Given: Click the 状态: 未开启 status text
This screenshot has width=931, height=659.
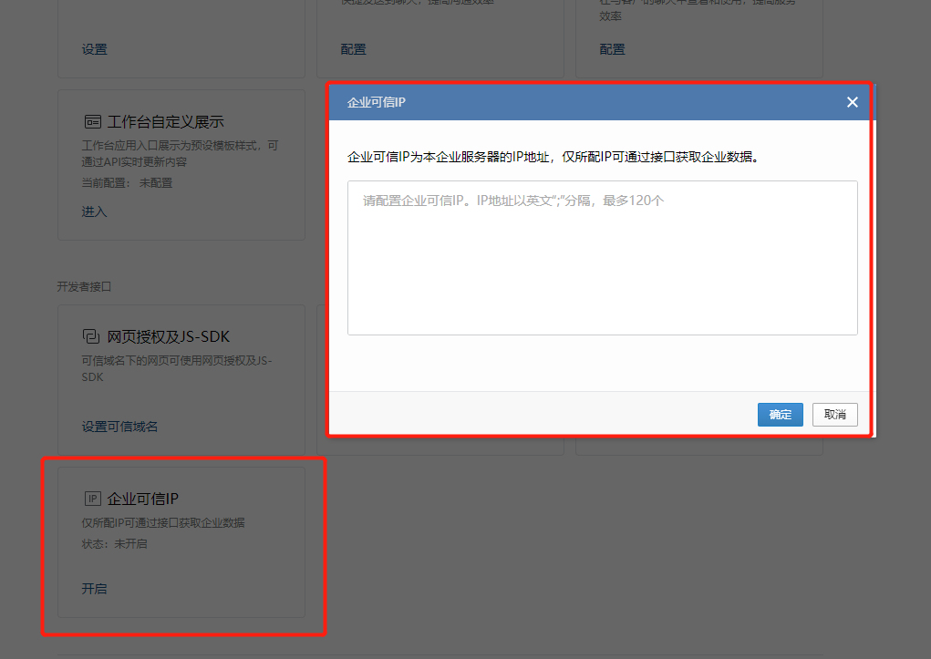Looking at the screenshot, I should coord(114,544).
